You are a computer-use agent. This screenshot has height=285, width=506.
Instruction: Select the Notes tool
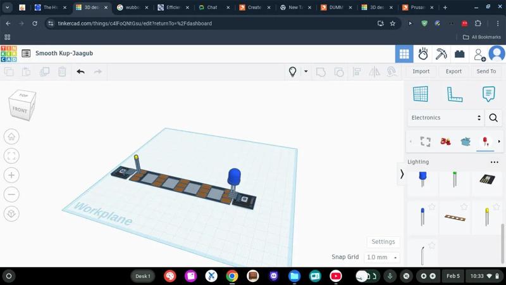click(x=488, y=94)
